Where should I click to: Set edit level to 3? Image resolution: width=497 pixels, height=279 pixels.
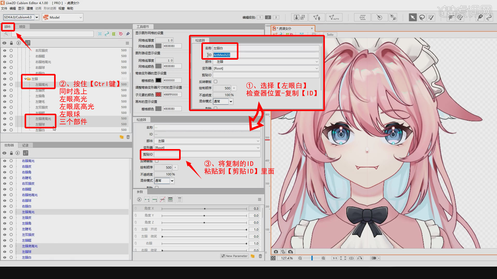tap(276, 17)
